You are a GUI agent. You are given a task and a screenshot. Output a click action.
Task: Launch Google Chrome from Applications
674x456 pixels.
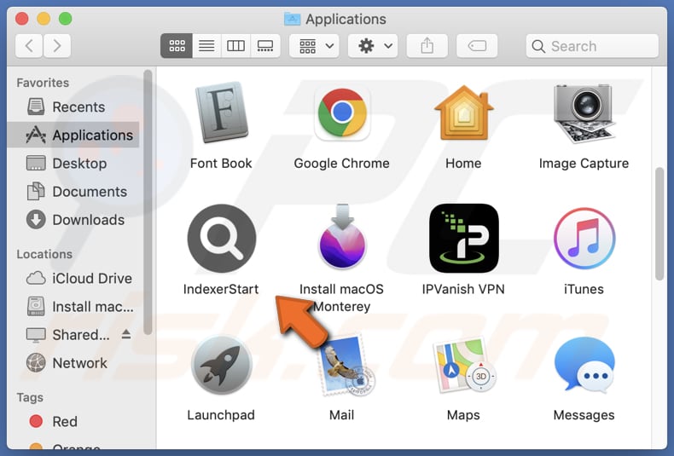click(342, 113)
